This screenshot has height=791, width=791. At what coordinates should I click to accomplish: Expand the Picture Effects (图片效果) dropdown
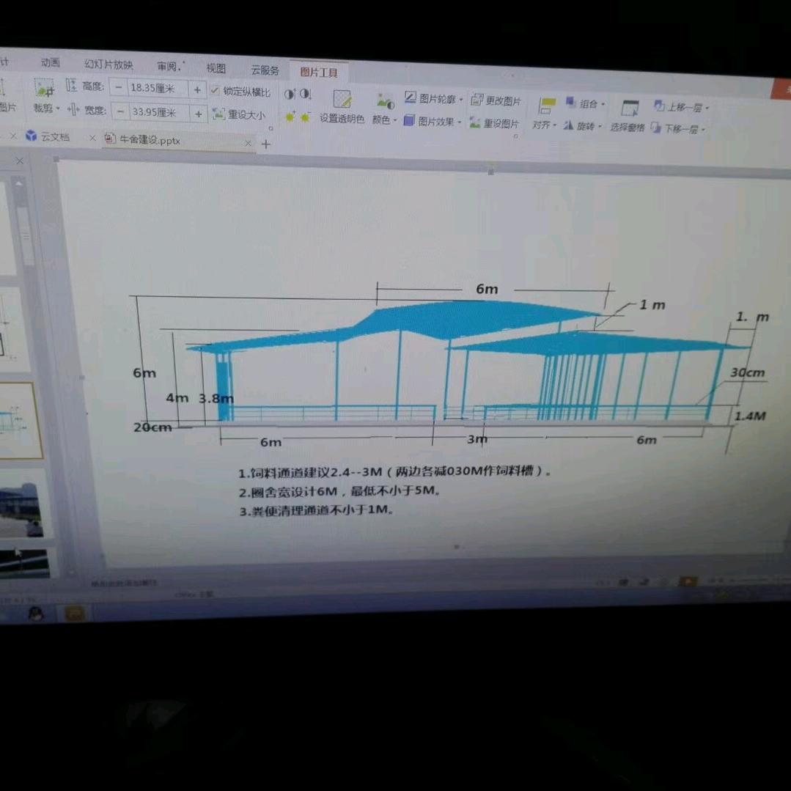[x=460, y=122]
